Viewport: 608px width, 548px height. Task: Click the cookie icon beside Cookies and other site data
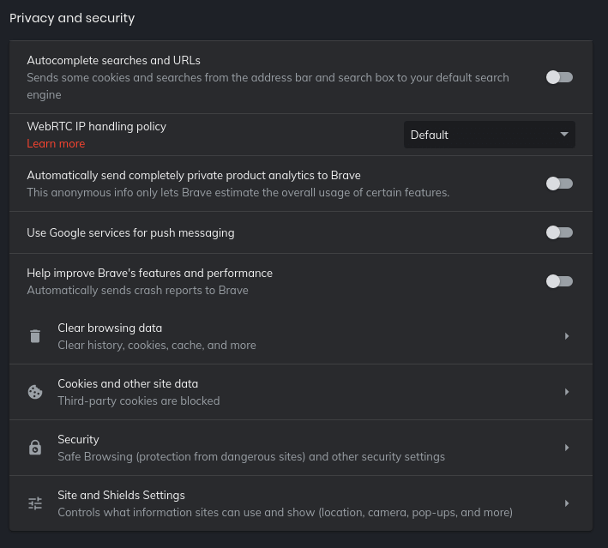pos(35,392)
